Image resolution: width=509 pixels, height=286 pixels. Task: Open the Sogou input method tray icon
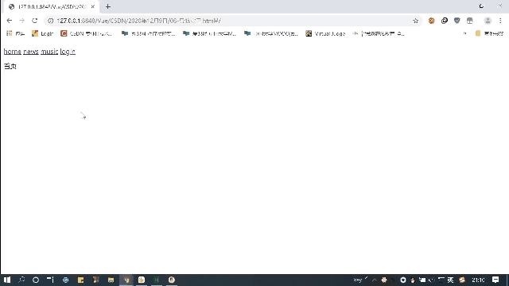[462, 280]
